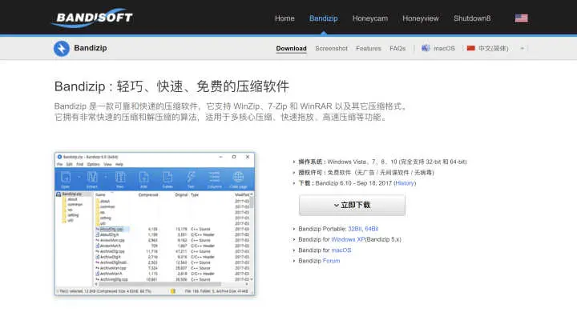The image size is (577, 324).
Task: Open the US flag language icon
Action: pos(521,18)
